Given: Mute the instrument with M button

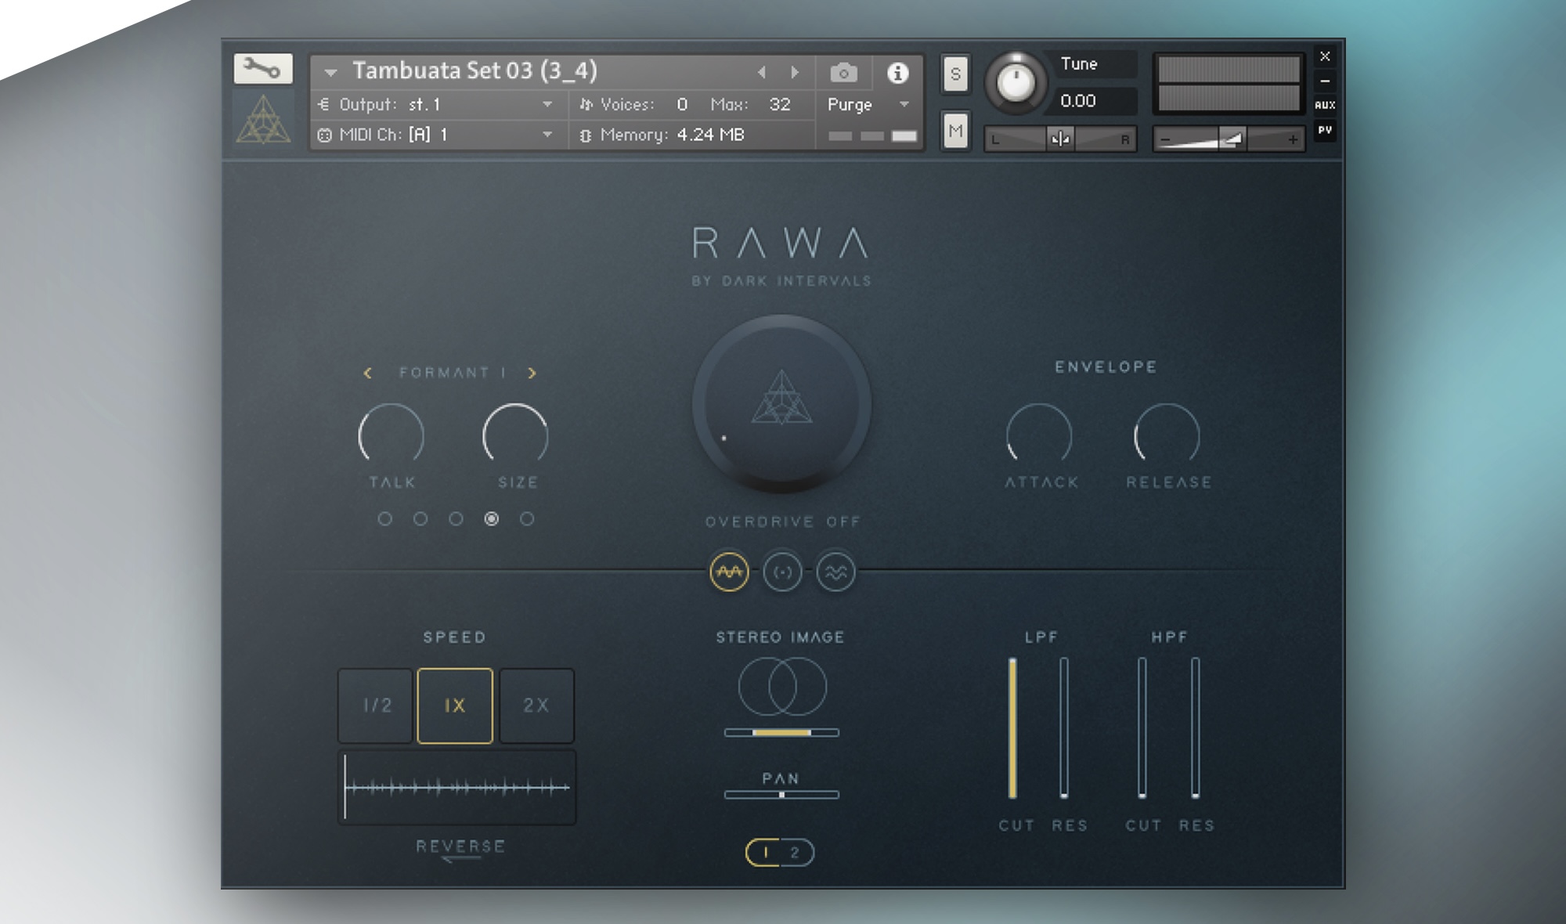Looking at the screenshot, I should tap(955, 131).
